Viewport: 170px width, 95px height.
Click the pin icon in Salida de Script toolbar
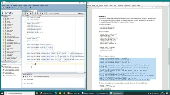[x=23, y=77]
